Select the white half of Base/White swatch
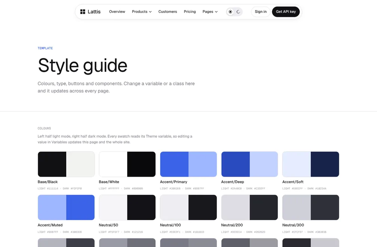Viewport: 377px width, 247px height. tap(113, 164)
